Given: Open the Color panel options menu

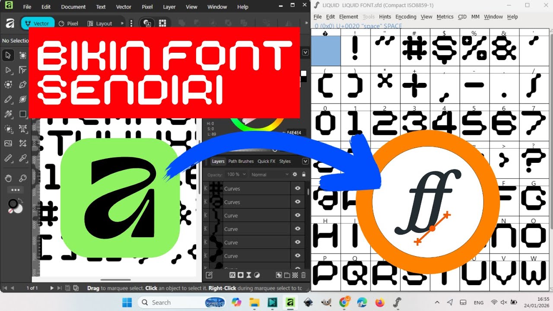Looking at the screenshot, I should pyautogui.click(x=305, y=52).
